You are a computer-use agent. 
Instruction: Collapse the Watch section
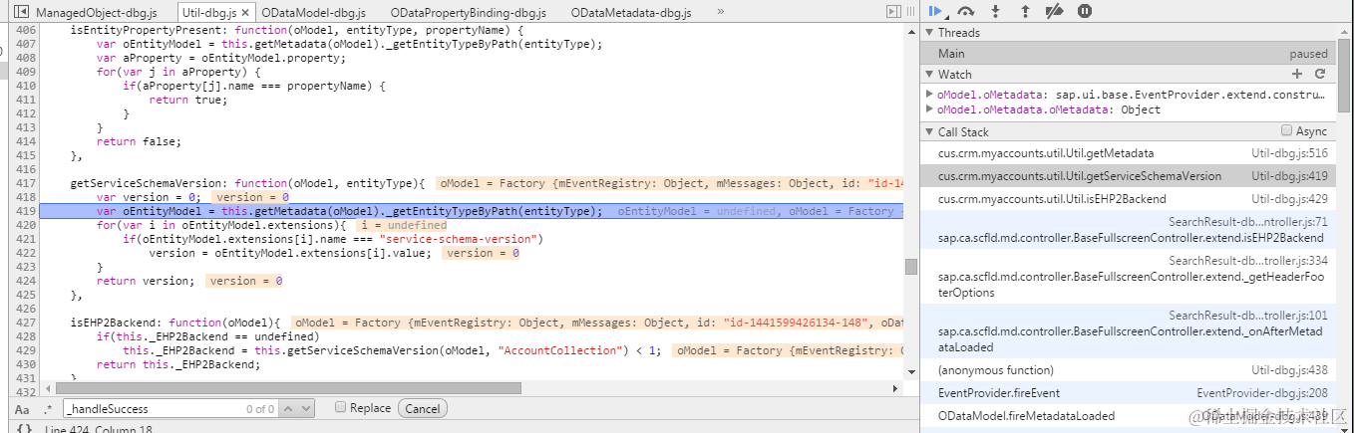click(930, 74)
